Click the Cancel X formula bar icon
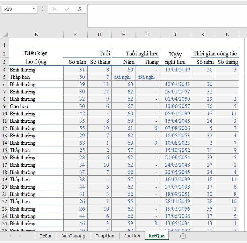Screen dimensions: 247x243 [x=55, y=9]
